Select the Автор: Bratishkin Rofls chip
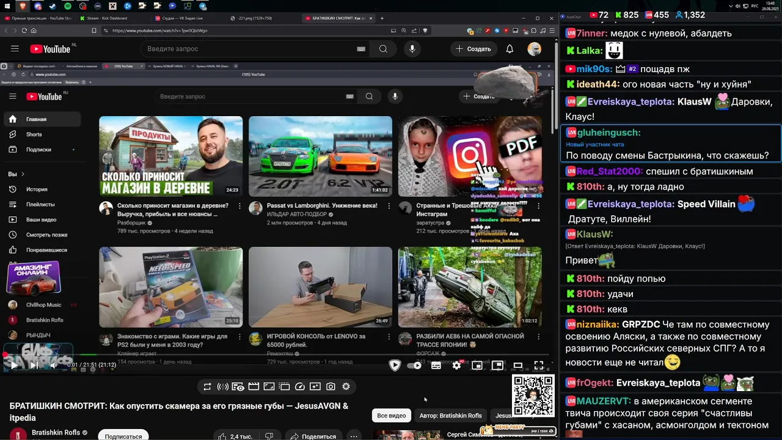Screen dimensions: 782x440 coord(450,416)
